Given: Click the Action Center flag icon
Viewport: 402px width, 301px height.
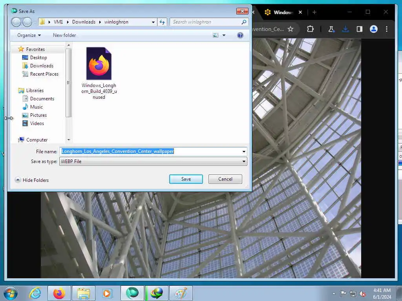Looking at the screenshot, I should point(343,294).
